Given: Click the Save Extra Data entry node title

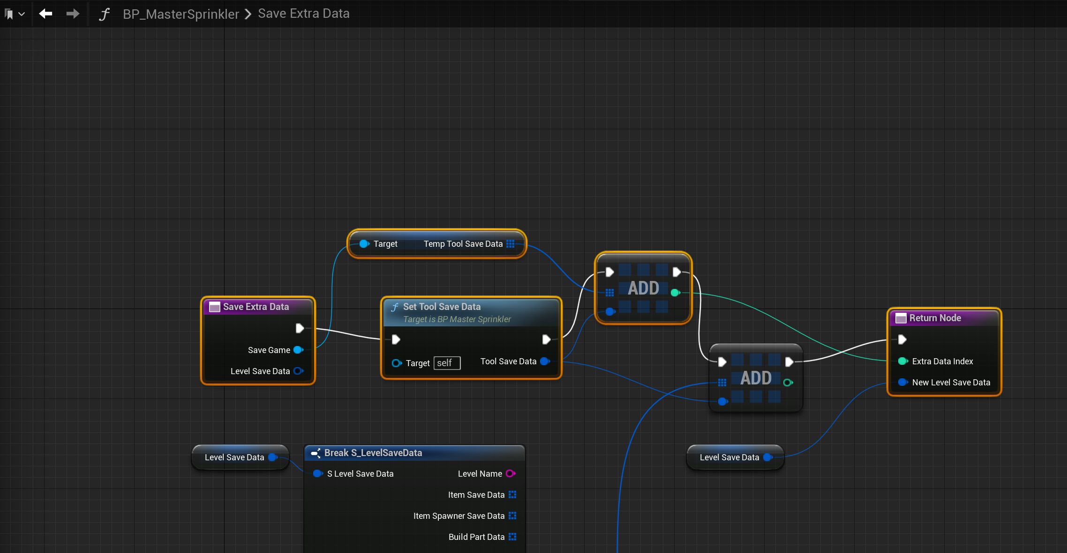Looking at the screenshot, I should click(255, 307).
